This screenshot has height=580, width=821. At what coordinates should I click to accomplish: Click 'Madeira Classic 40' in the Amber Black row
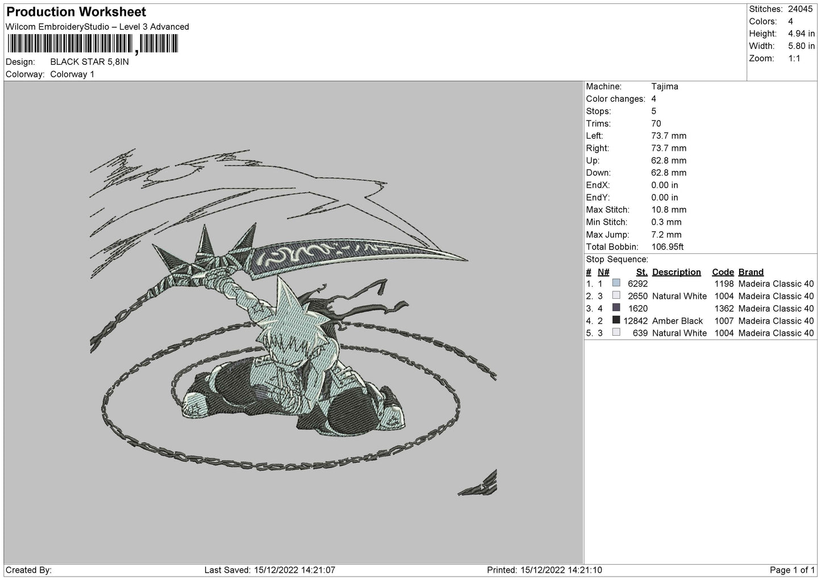(x=776, y=321)
